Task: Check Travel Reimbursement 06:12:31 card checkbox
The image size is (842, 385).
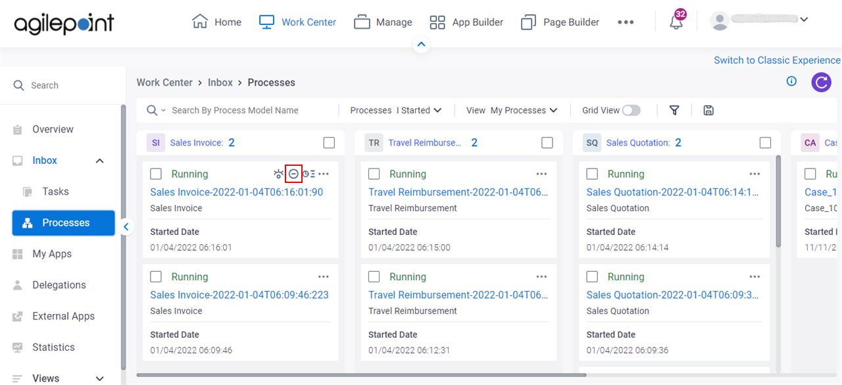Action: [x=374, y=276]
